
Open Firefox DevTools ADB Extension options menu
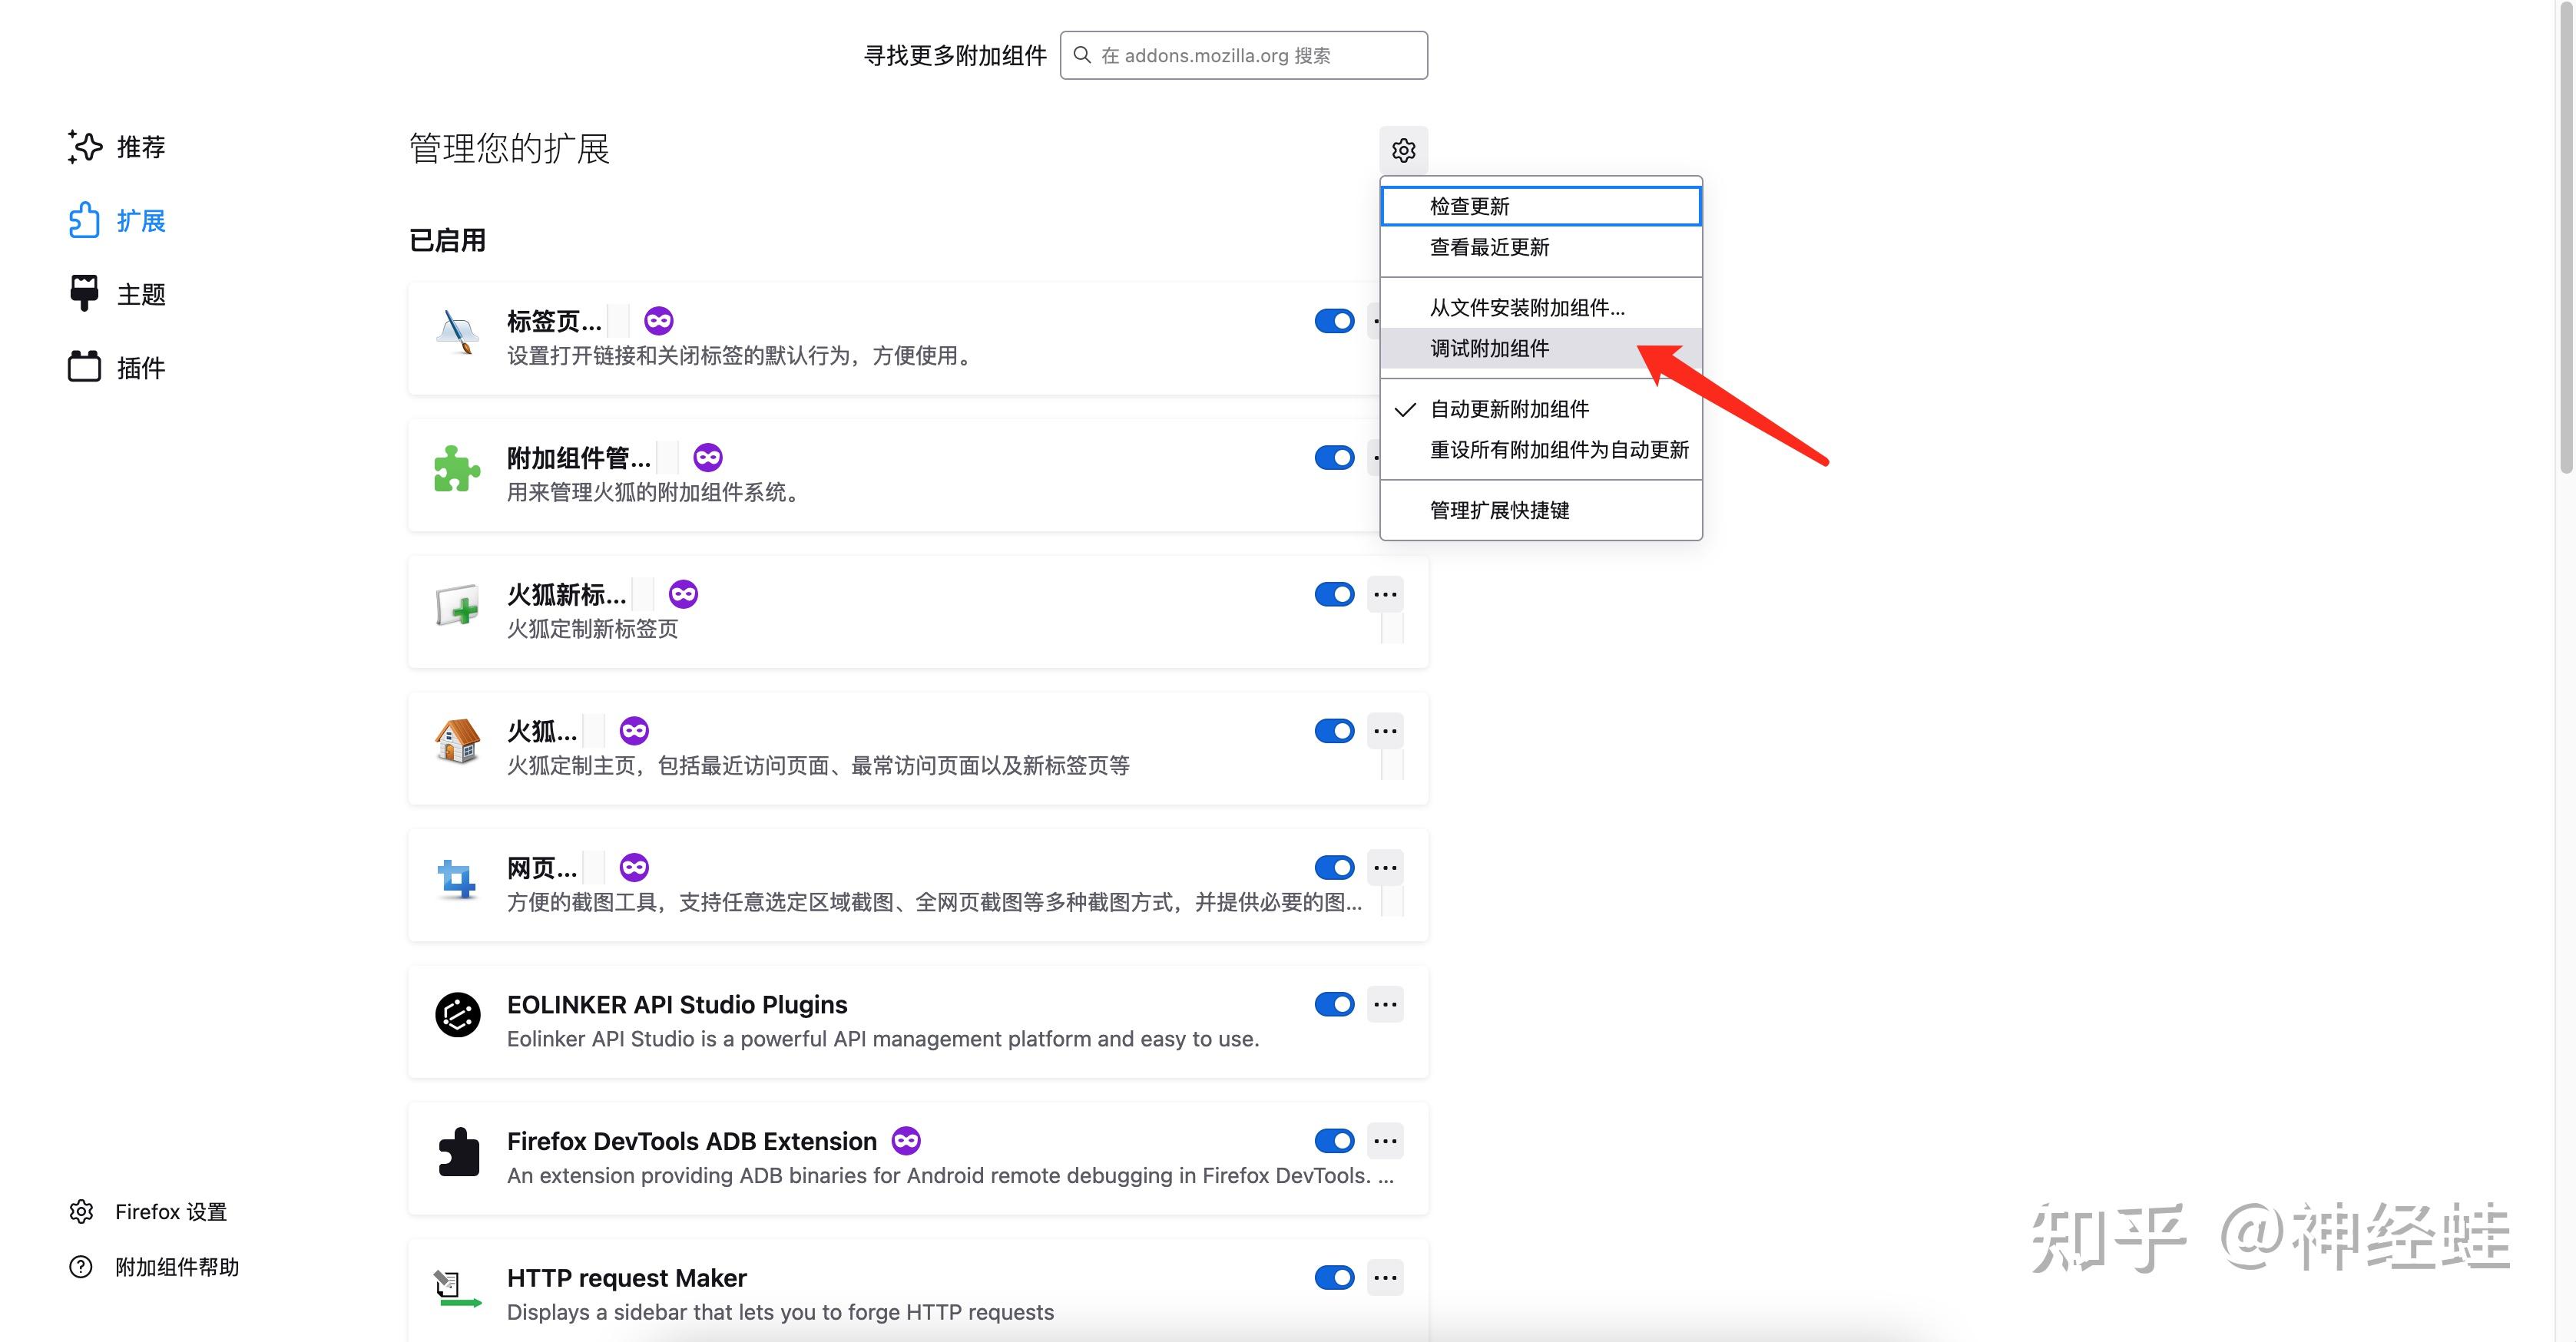[1386, 1140]
